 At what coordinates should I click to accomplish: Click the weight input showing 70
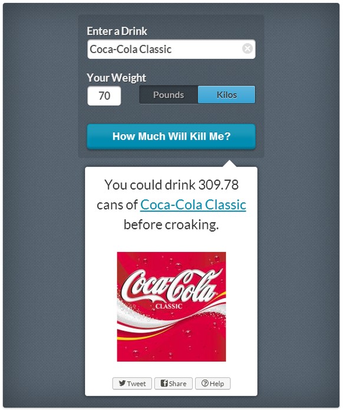104,96
